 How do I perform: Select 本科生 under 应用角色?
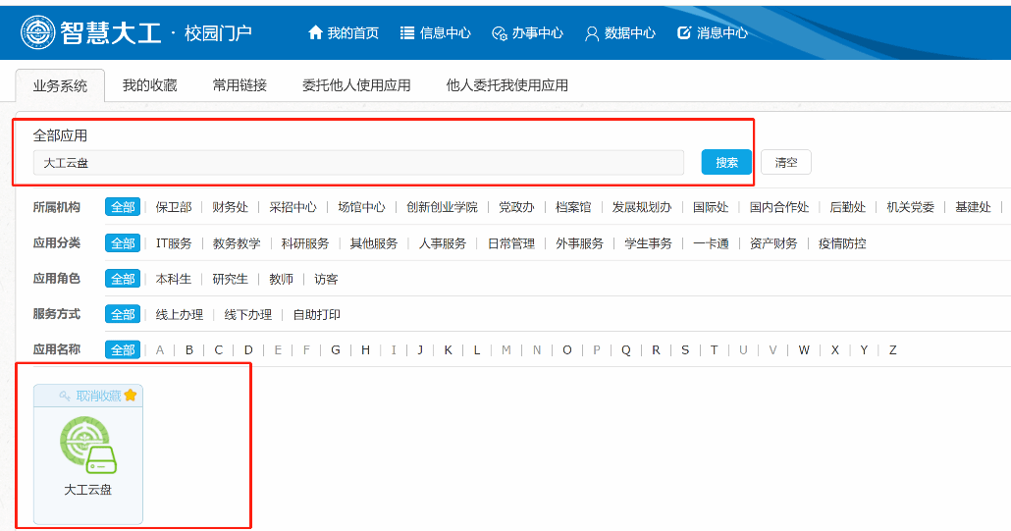174,279
